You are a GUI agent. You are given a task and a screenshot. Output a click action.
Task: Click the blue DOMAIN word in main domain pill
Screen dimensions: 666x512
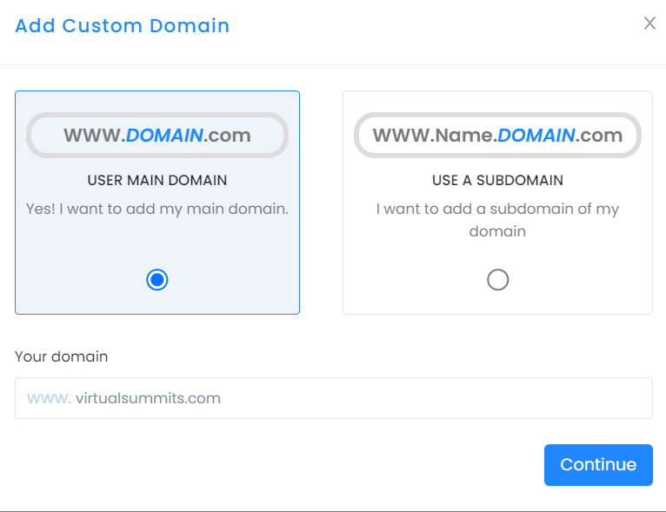coord(164,136)
